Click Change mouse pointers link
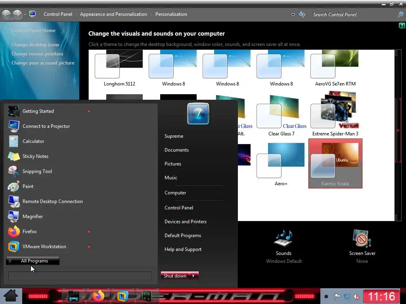 pos(37,54)
